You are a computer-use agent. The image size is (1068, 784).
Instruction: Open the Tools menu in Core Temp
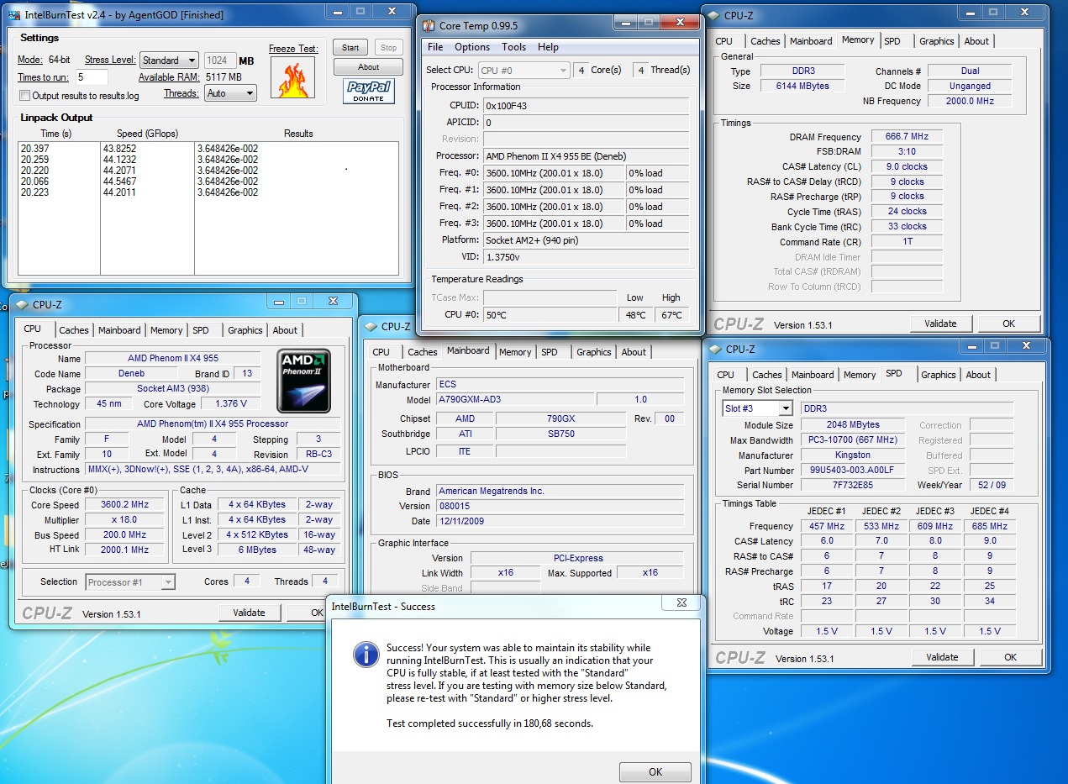[514, 47]
